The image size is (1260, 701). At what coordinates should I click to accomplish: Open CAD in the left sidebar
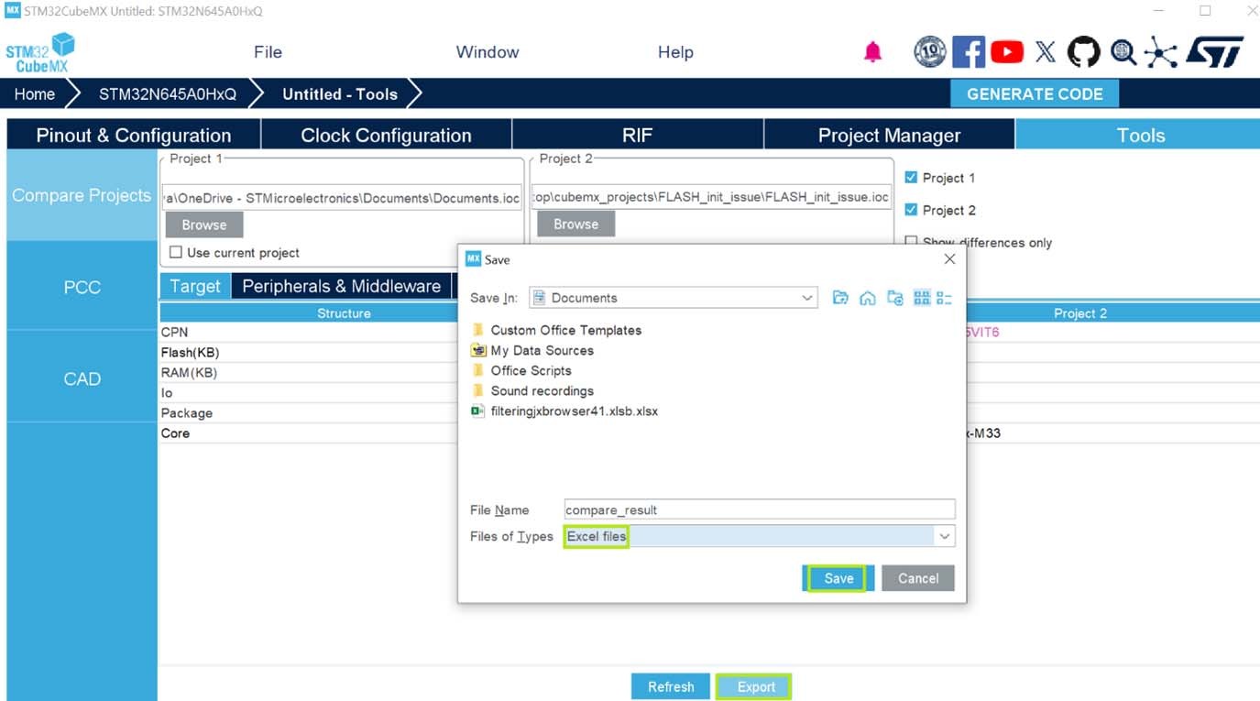[x=82, y=378]
